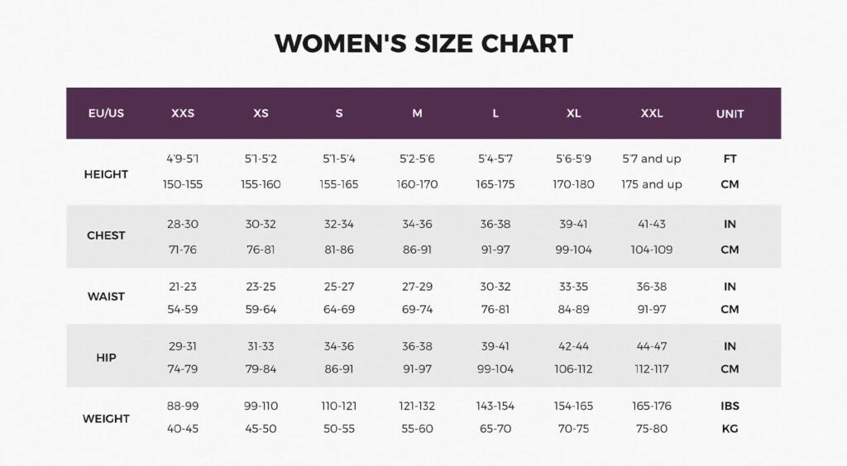Select the 110-121 weight value for S
The height and width of the screenshot is (466, 847).
tap(338, 407)
